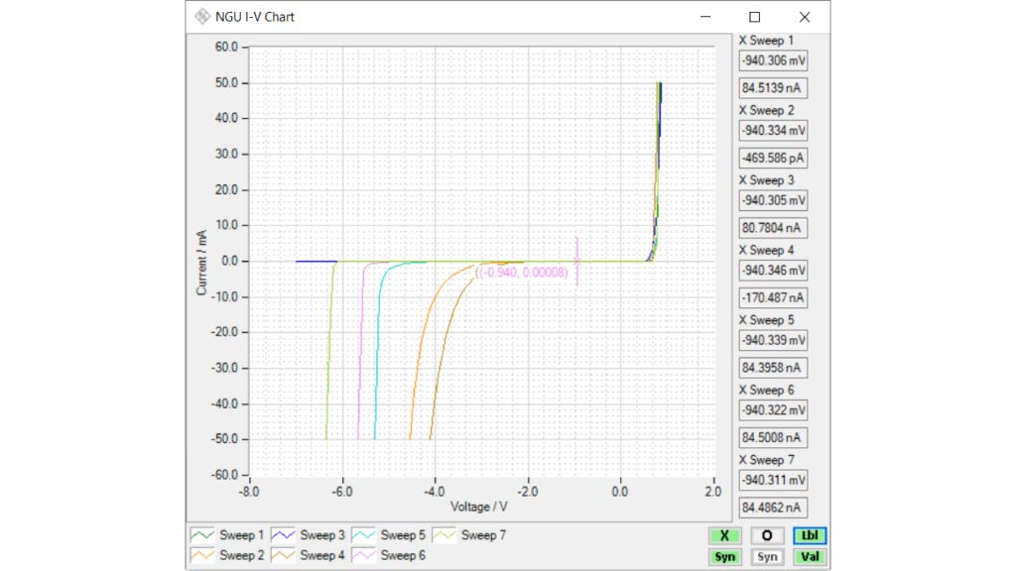1016x571 pixels.
Task: Toggle the green X cursor button
Action: tap(725, 535)
